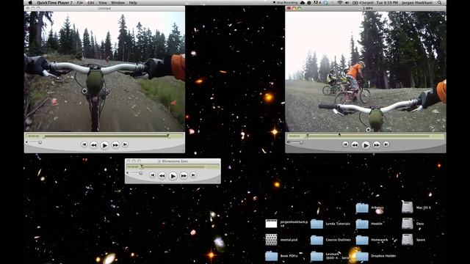Select the Mac OS X drive icon
470x264 pixels.
pos(408,207)
